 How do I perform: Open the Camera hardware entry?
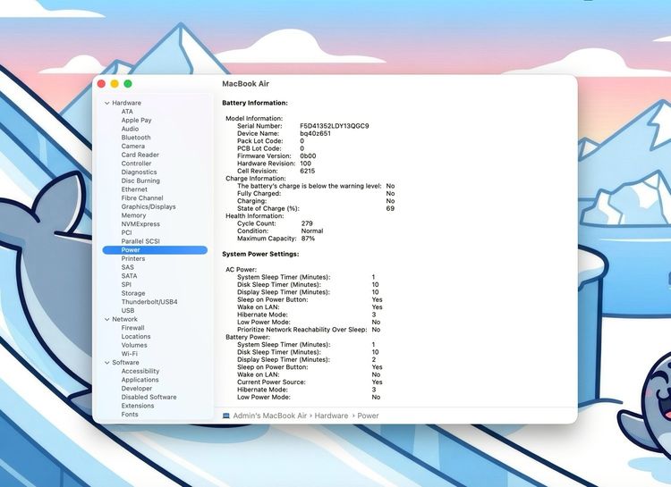click(x=132, y=146)
